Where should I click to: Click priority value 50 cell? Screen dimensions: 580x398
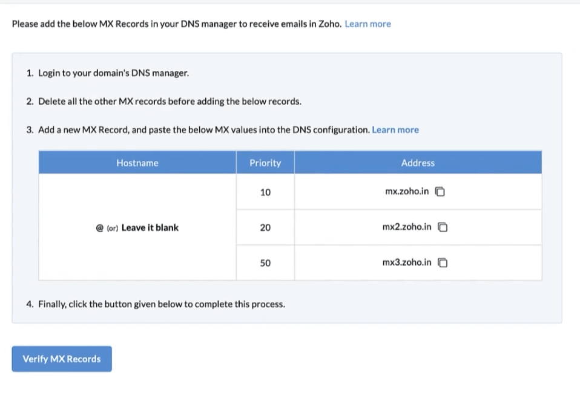(x=265, y=263)
